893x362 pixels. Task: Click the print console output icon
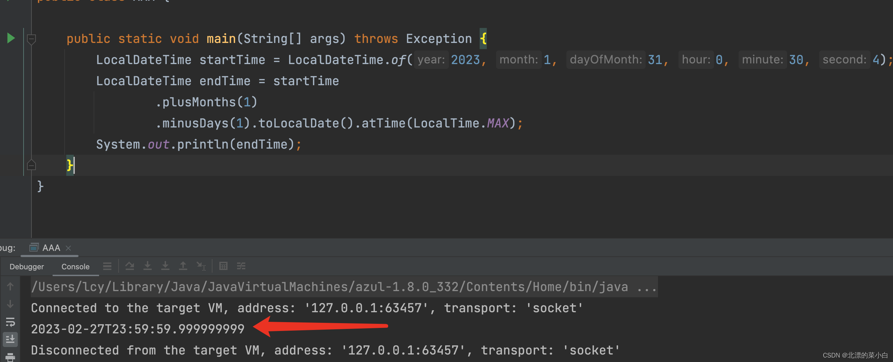[10, 357]
